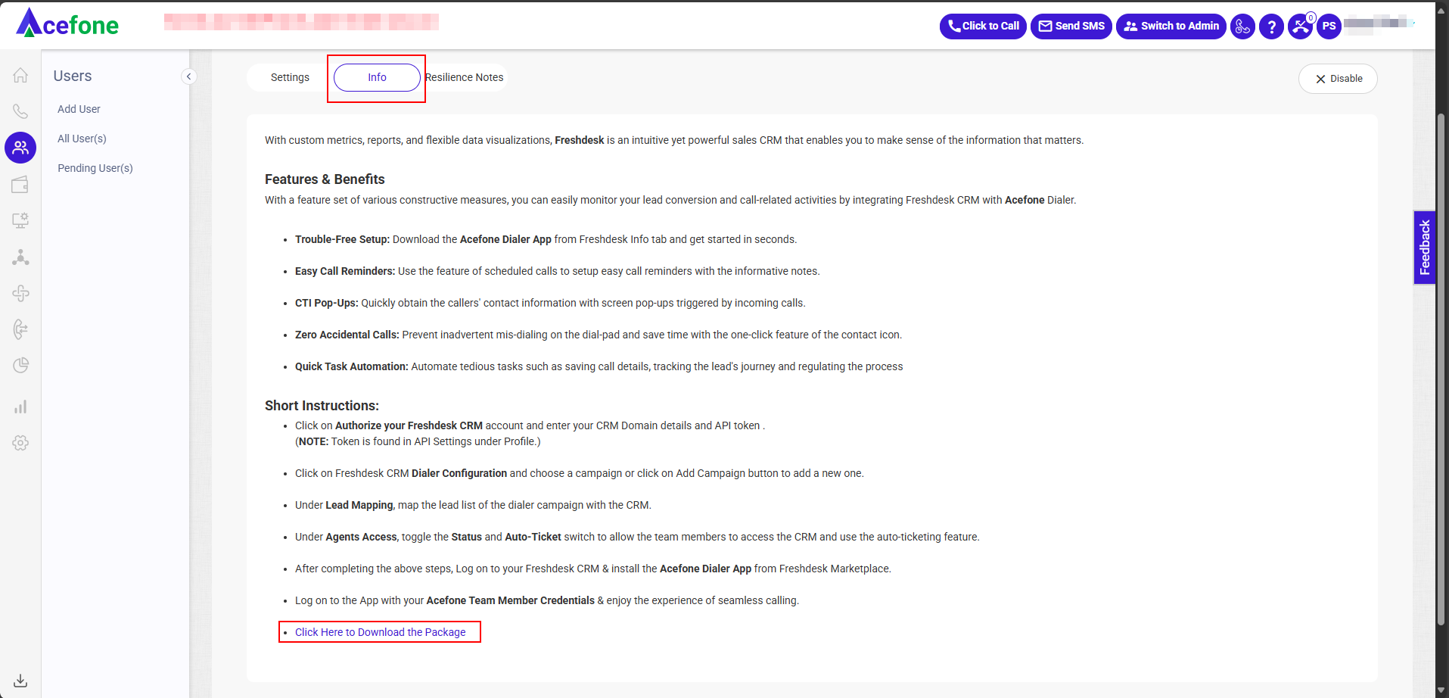
Task: Click Switch to Admin button
Action: 1171,26
